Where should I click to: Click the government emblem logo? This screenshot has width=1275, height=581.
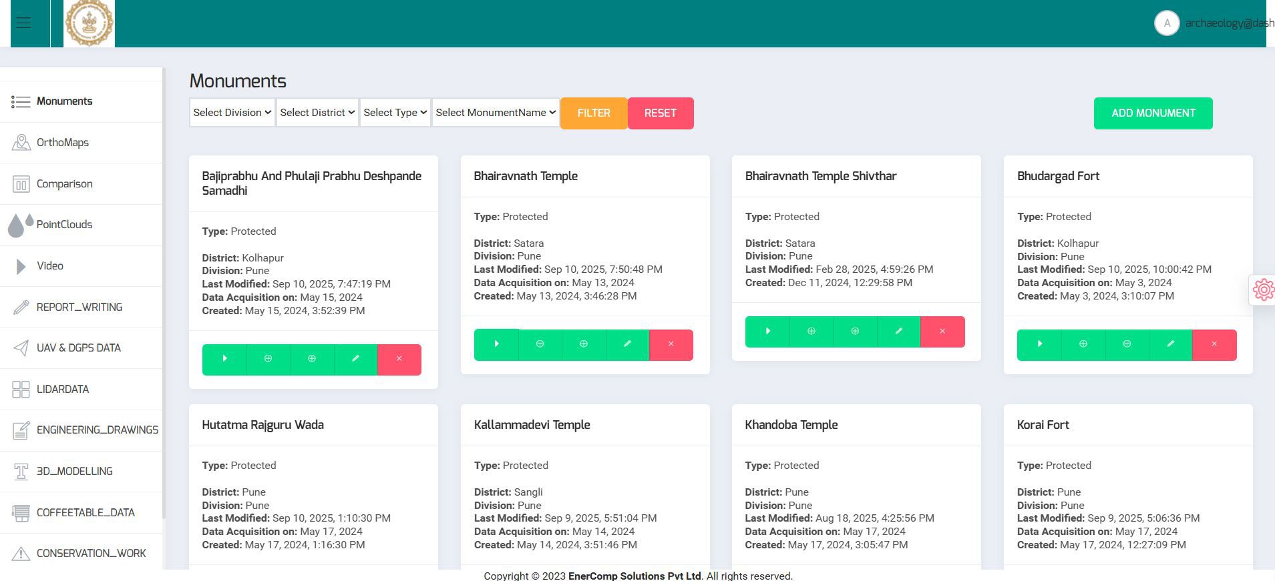click(x=89, y=23)
